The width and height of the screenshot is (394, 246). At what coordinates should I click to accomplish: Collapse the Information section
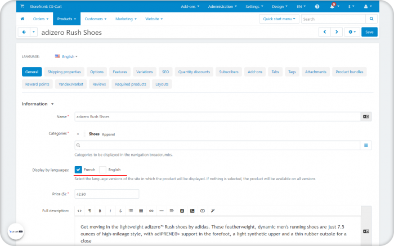tap(38, 104)
